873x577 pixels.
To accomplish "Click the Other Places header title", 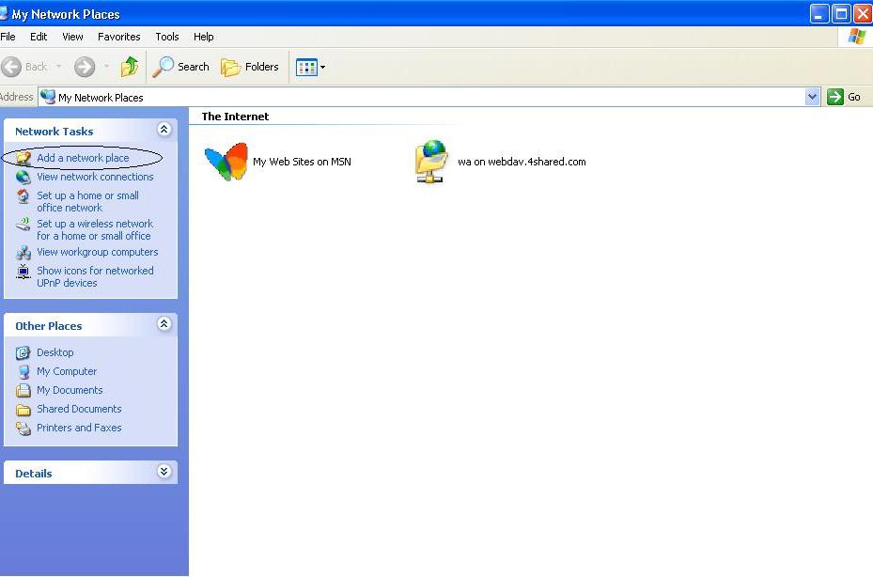I will (x=49, y=326).
